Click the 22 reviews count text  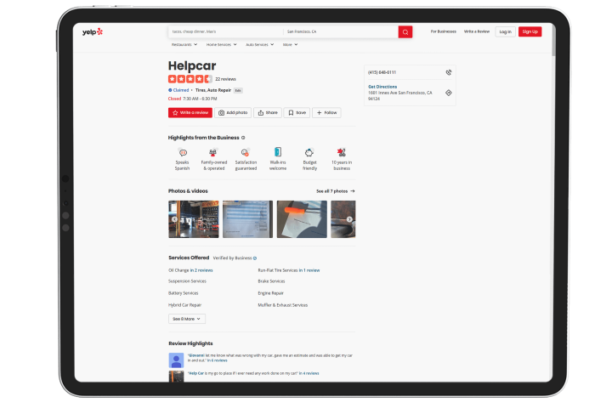[x=225, y=79]
